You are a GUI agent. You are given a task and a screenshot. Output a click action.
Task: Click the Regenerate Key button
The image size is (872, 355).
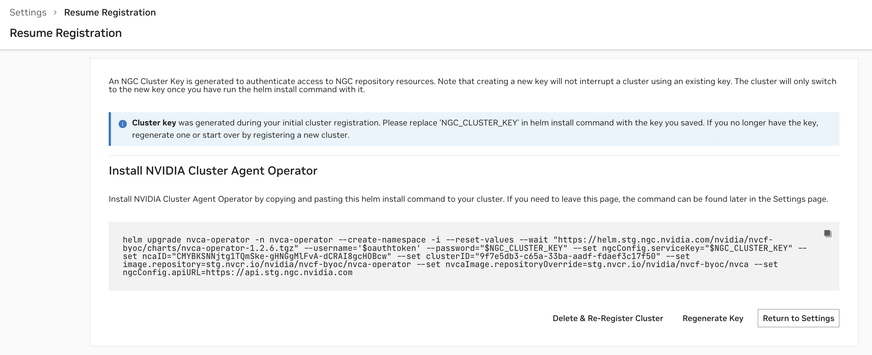(x=713, y=318)
